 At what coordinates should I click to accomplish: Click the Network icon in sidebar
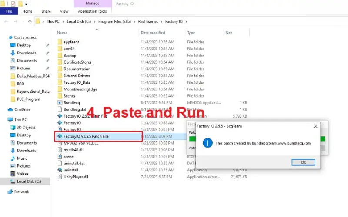(x=10, y=192)
